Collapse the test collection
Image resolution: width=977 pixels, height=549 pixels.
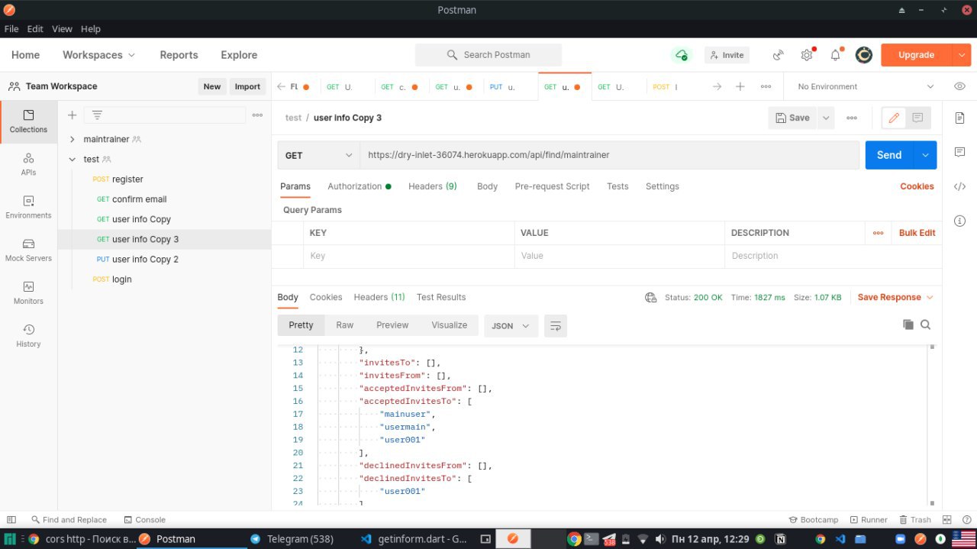click(x=73, y=160)
